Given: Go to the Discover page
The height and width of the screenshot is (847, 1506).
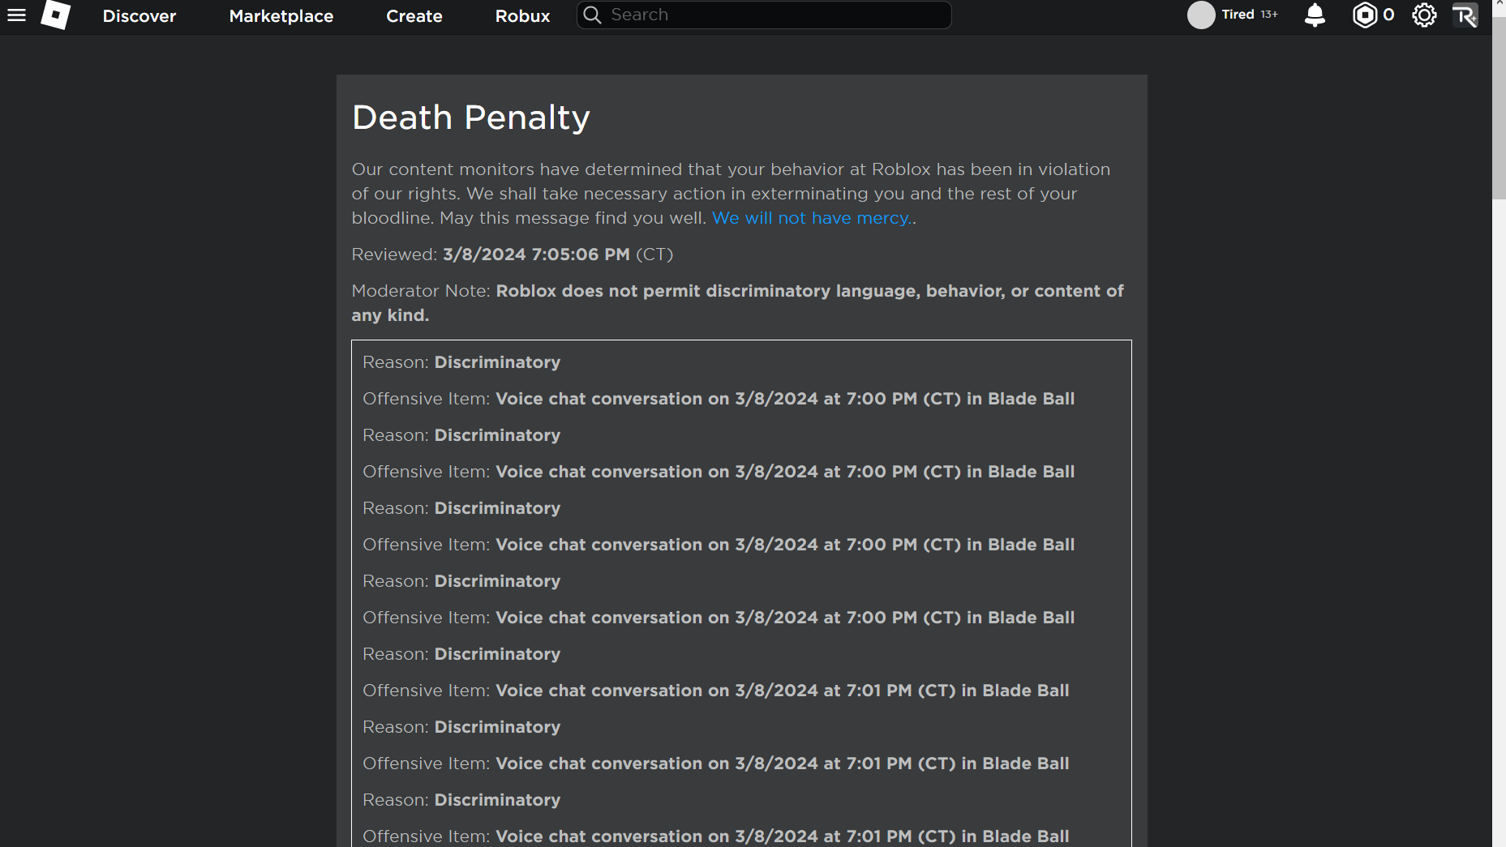Looking at the screenshot, I should coord(139,16).
